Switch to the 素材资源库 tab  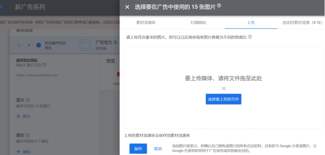point(146,22)
